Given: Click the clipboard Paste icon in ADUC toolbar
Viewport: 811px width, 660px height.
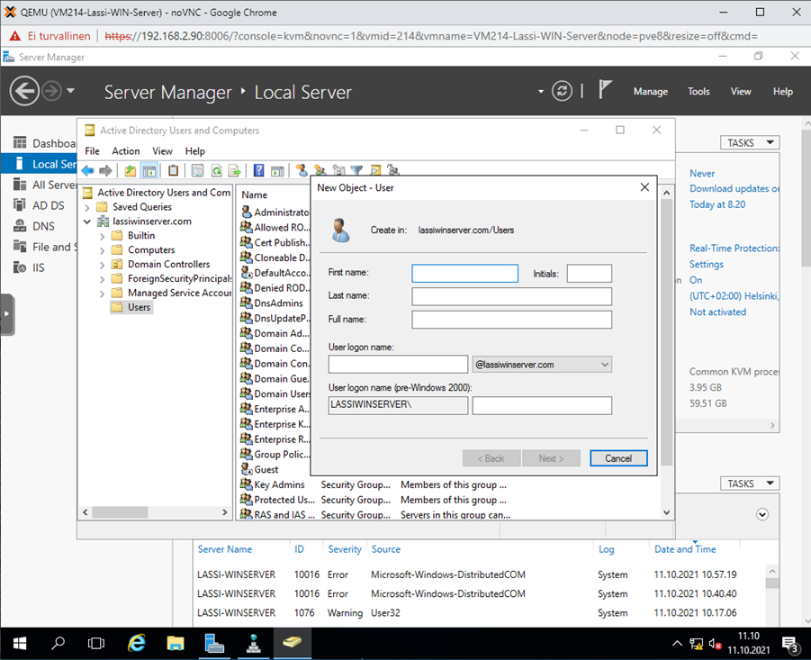Looking at the screenshot, I should point(173,170).
